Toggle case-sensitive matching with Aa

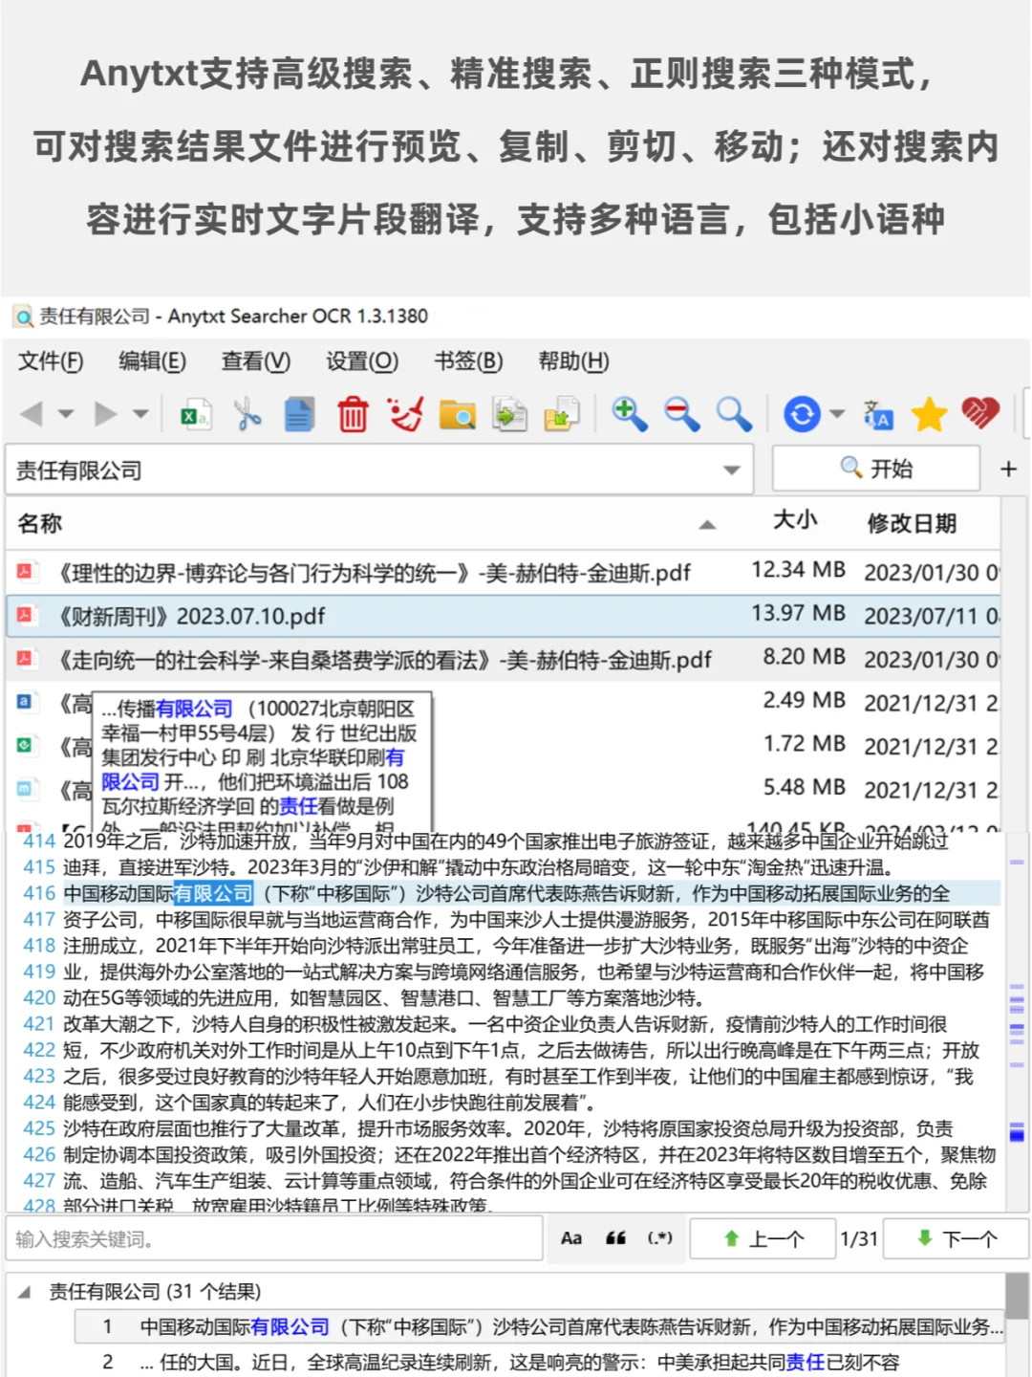click(571, 1237)
